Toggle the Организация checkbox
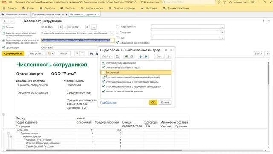Image resolution: width=273 pixels, height=154 pixels. pyautogui.click(x=3, y=47)
